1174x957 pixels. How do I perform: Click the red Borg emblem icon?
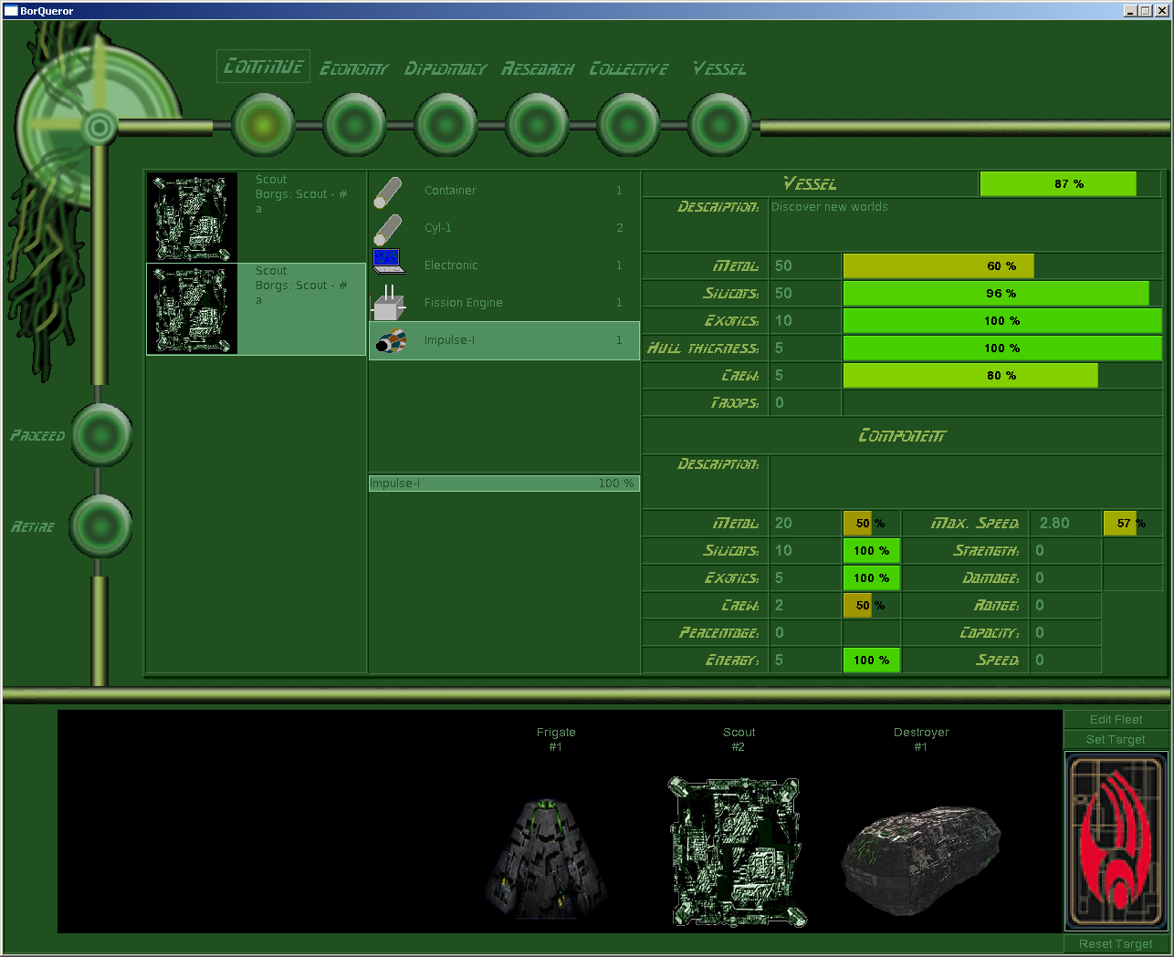point(1116,841)
